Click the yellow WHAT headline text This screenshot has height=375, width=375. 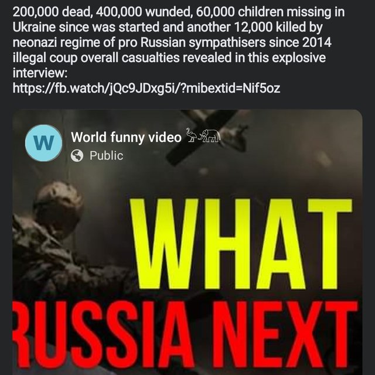click(241, 244)
